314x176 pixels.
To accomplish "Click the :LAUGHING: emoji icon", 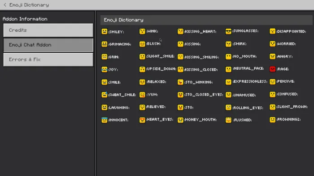I will (x=105, y=107).
